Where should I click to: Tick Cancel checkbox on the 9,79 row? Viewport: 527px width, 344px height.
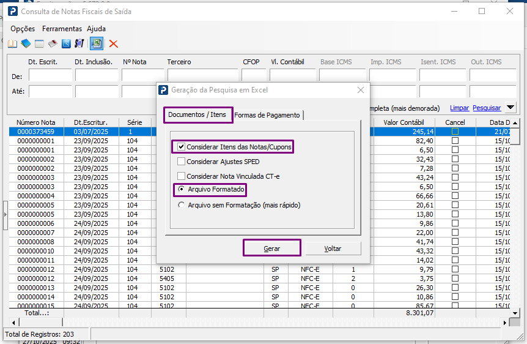pyautogui.click(x=455, y=269)
